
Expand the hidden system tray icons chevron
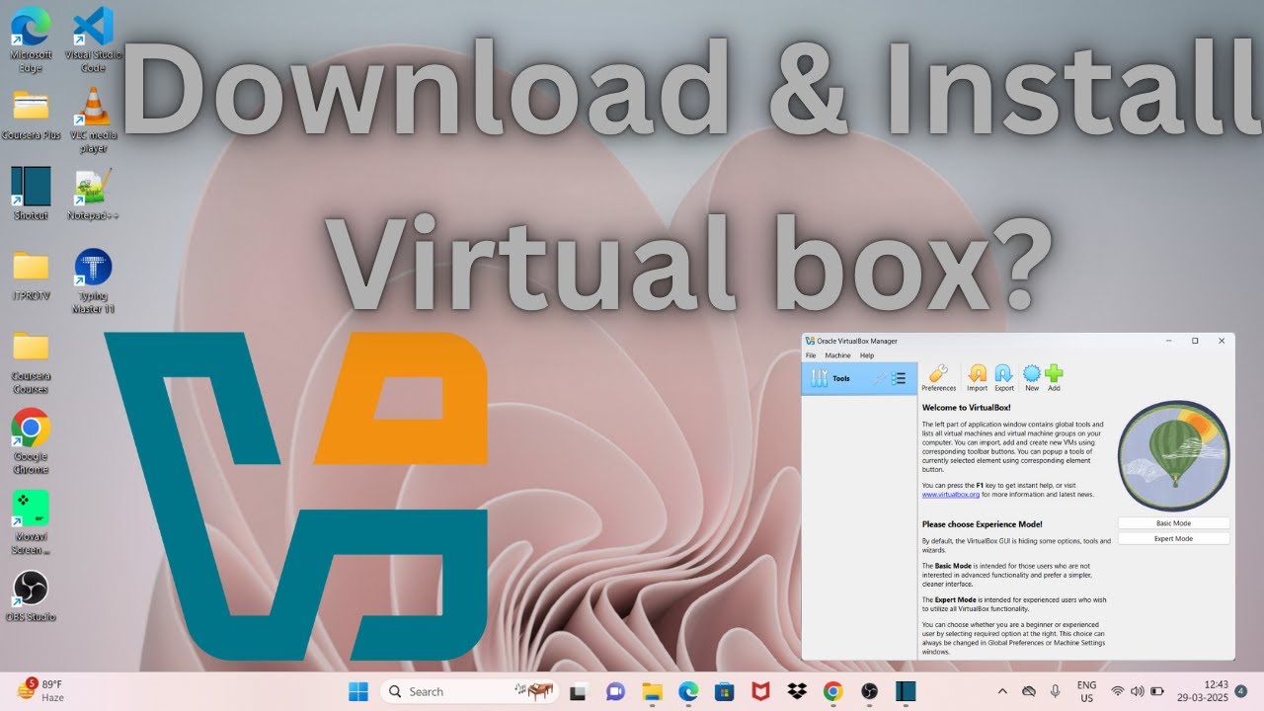click(x=1003, y=691)
